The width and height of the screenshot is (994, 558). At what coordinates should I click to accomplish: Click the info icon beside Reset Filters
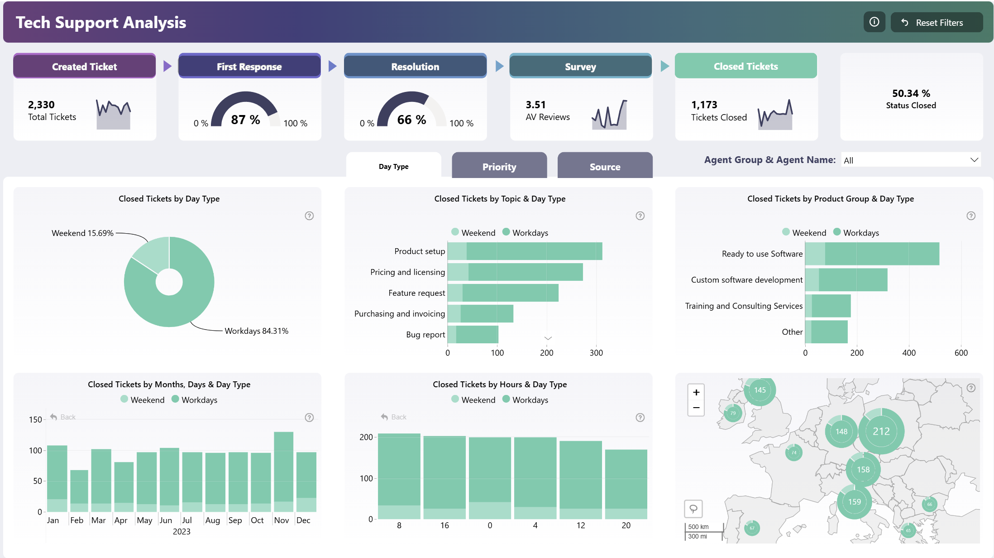click(x=874, y=22)
